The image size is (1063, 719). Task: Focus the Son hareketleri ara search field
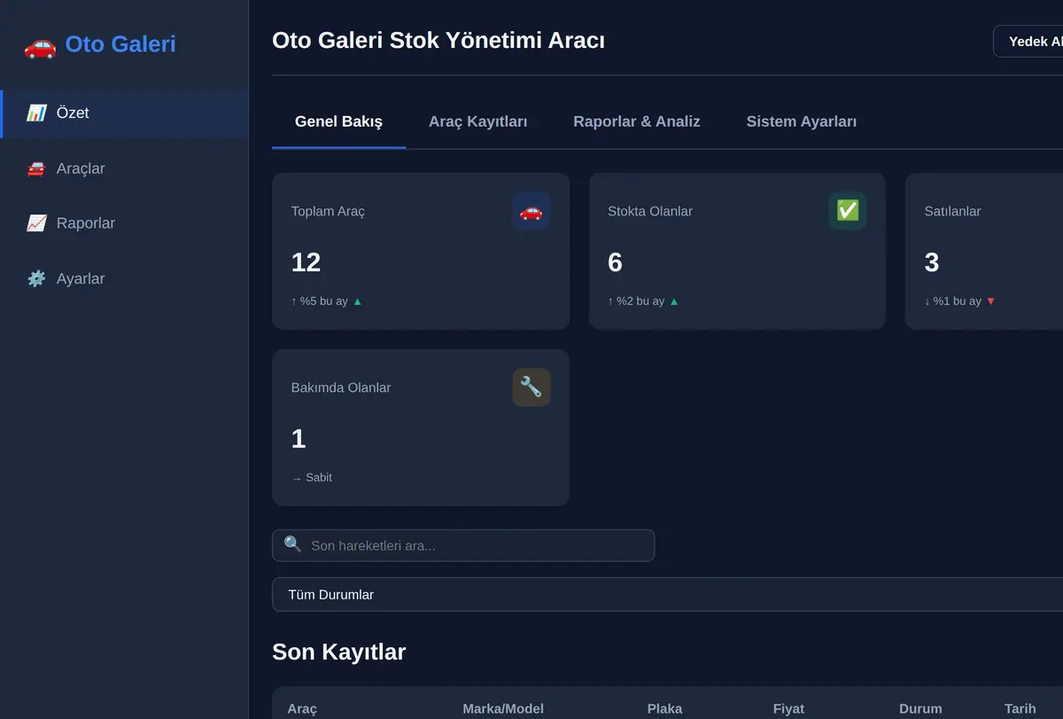coord(463,545)
